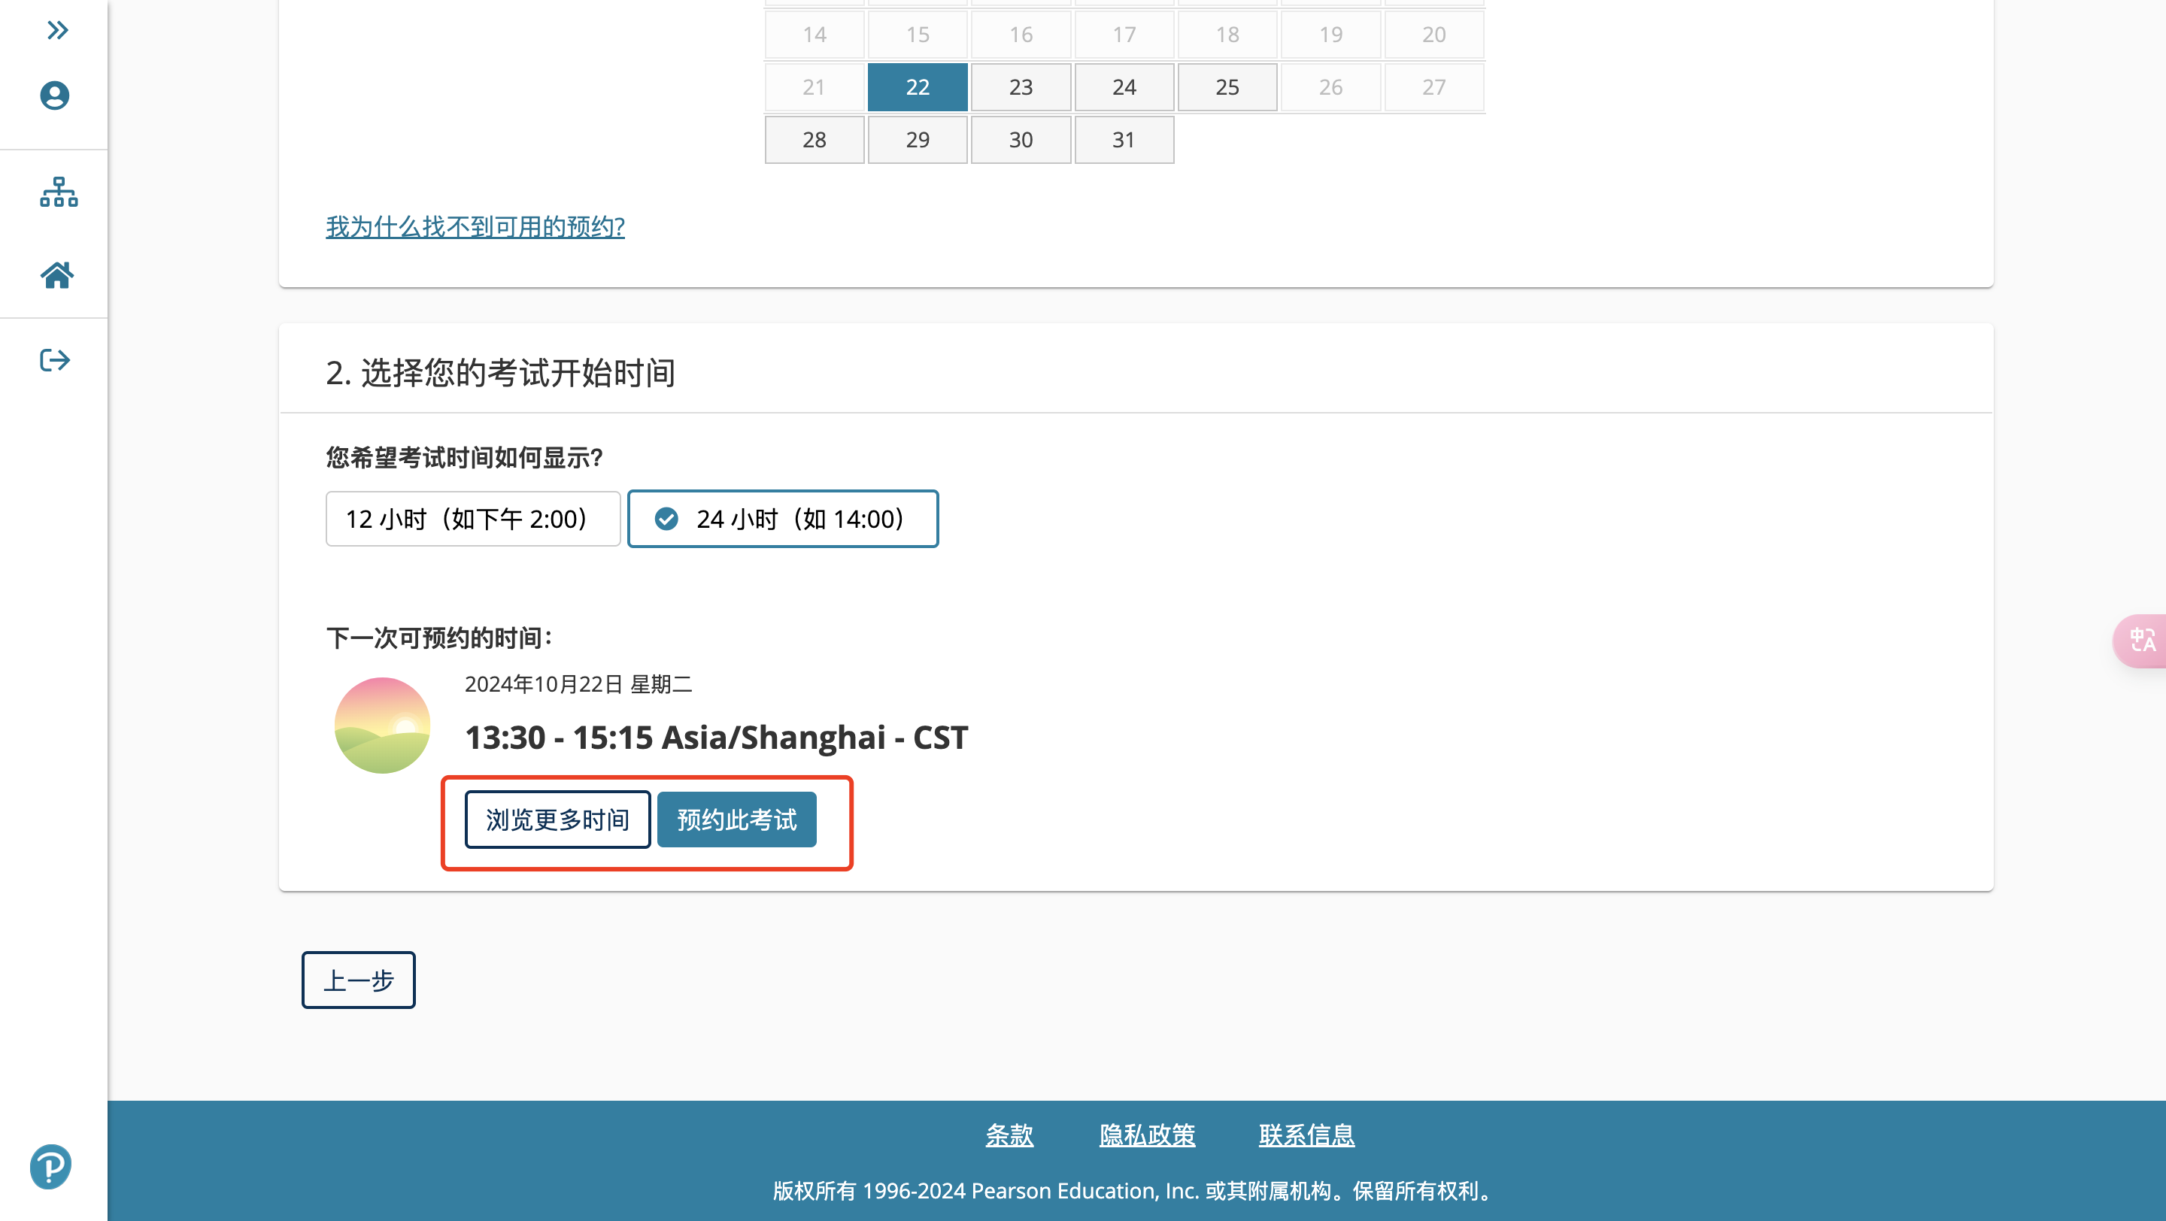The width and height of the screenshot is (2166, 1221).
Task: Select date 29 in the calendar
Action: pos(918,140)
